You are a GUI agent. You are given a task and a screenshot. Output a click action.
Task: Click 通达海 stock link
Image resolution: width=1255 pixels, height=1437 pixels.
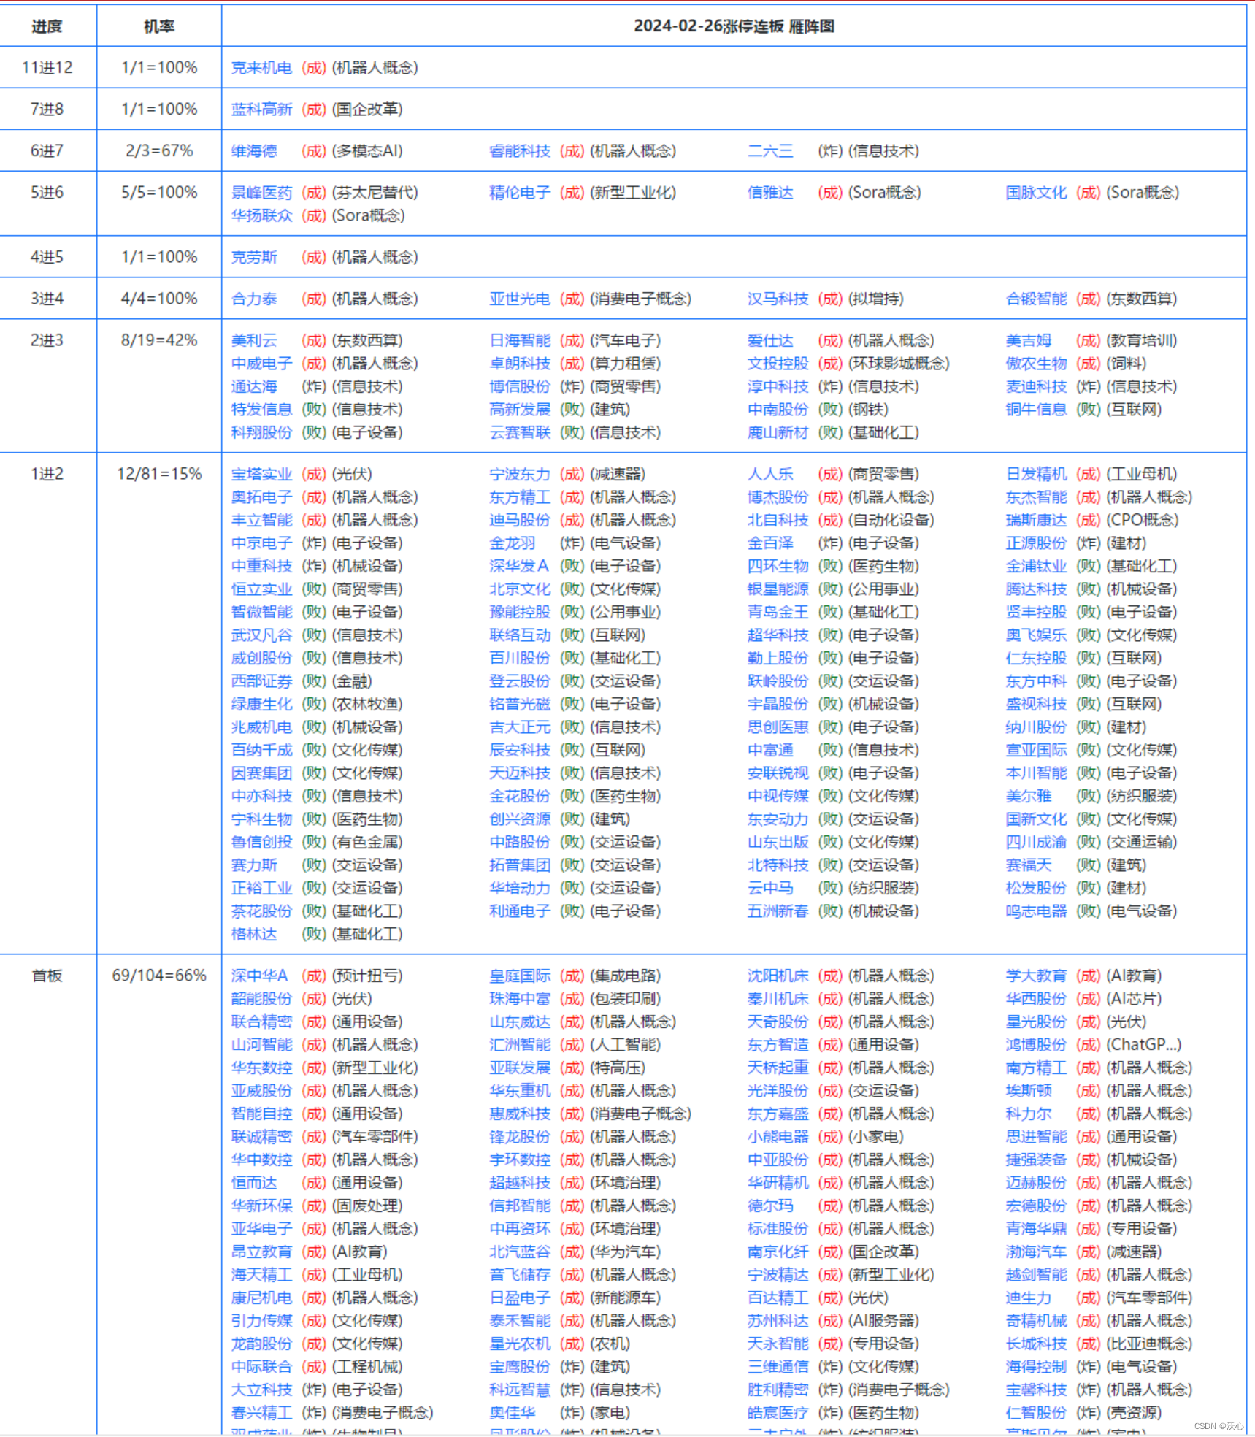(x=254, y=386)
